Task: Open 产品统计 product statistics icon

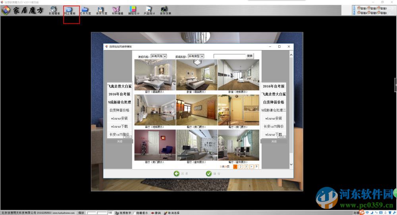Action: (149, 10)
